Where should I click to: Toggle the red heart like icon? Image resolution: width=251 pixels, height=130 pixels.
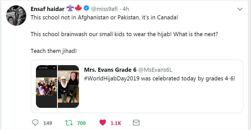[103, 123]
